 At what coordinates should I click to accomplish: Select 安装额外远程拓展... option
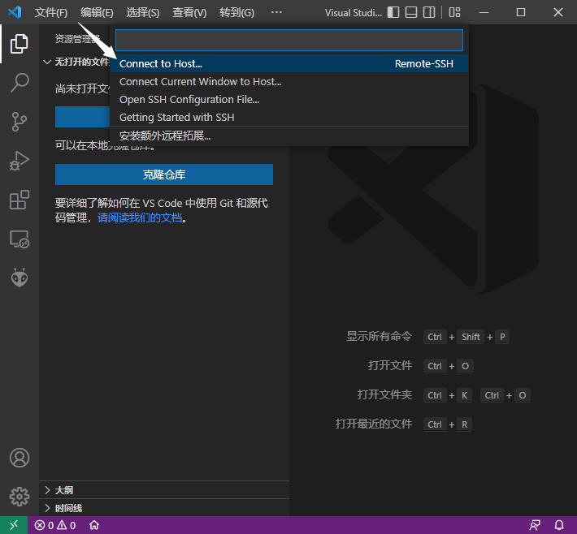click(x=289, y=136)
